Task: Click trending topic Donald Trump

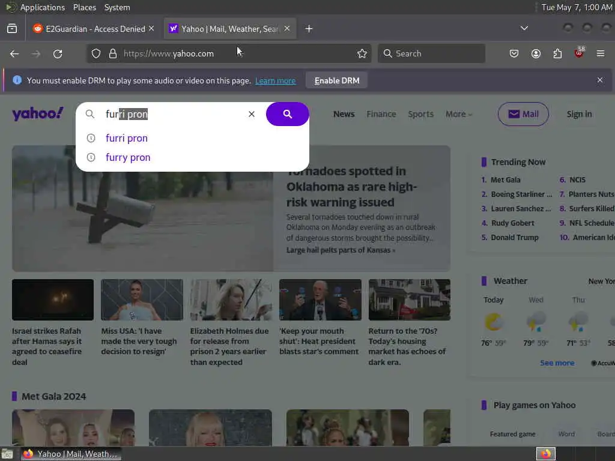Action: coord(515,238)
